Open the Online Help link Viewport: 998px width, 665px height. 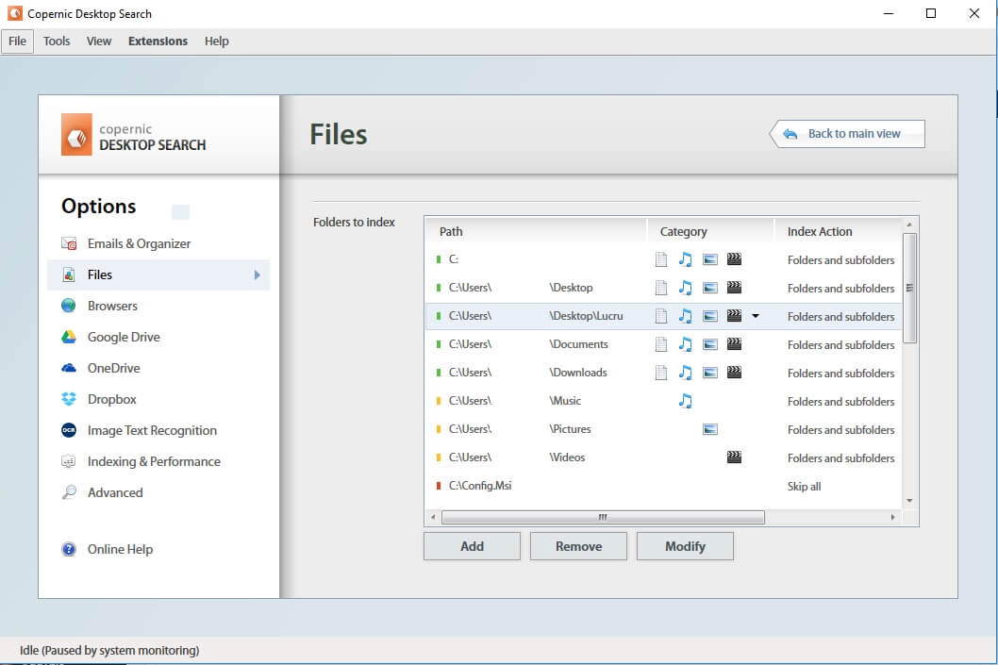[121, 549]
